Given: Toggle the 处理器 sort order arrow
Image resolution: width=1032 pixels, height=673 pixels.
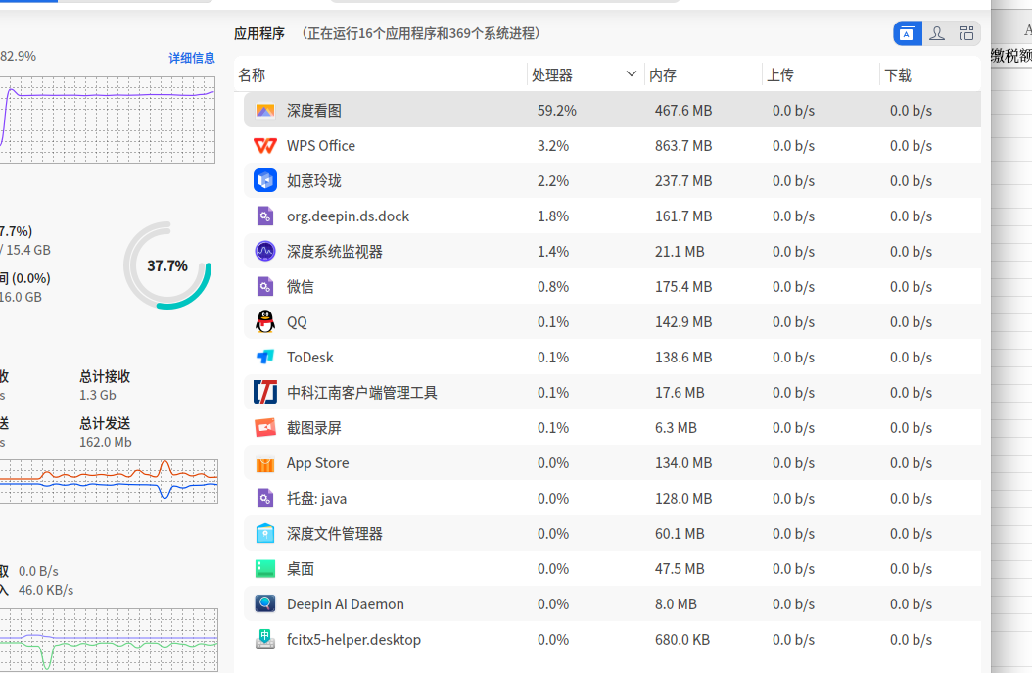Looking at the screenshot, I should tap(632, 73).
